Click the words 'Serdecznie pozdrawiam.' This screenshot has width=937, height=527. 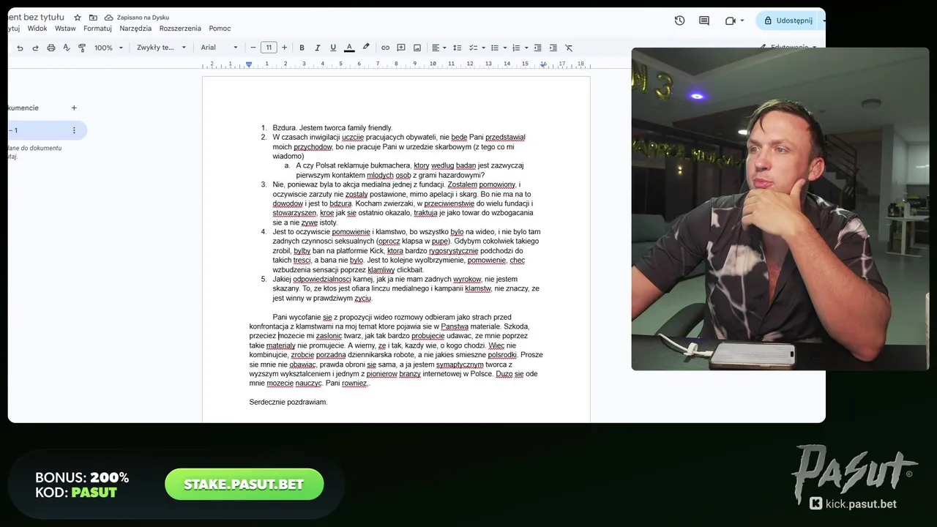288,402
